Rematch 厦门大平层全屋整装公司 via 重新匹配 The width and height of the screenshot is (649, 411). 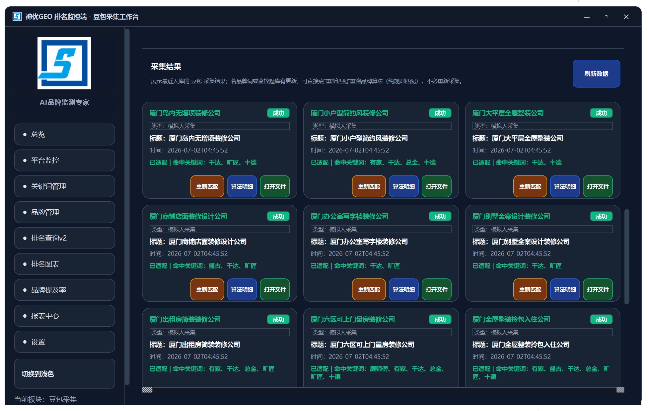coord(530,186)
